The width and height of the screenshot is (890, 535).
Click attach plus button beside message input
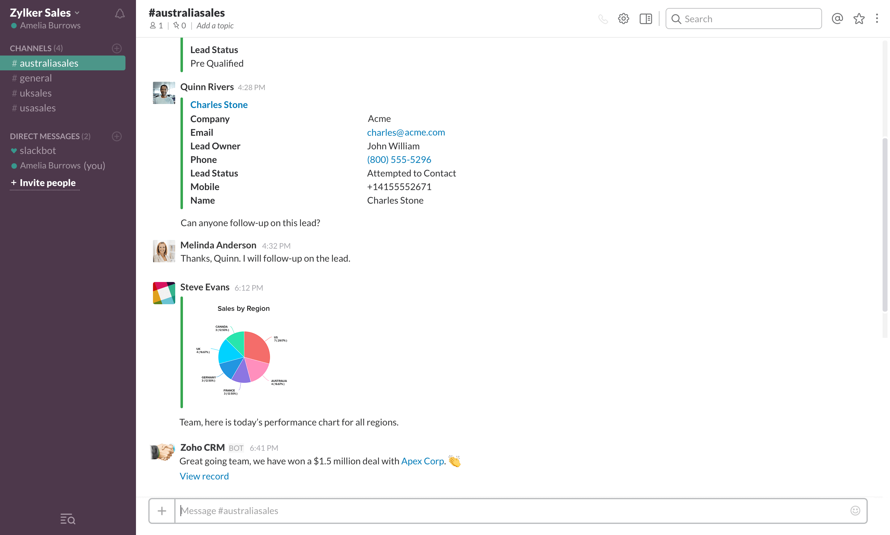tap(162, 511)
